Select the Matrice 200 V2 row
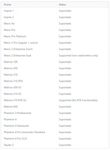Image resolution: width=110 pixels, height=150 pixels. [55, 87]
